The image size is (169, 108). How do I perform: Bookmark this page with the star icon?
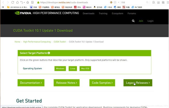coord(28,2)
